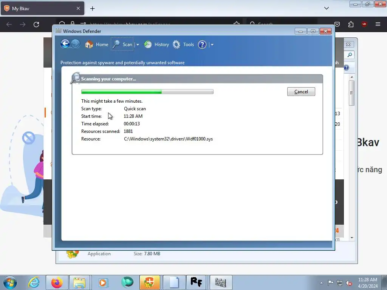Open the network tray icon
387x290 pixels.
(340, 283)
